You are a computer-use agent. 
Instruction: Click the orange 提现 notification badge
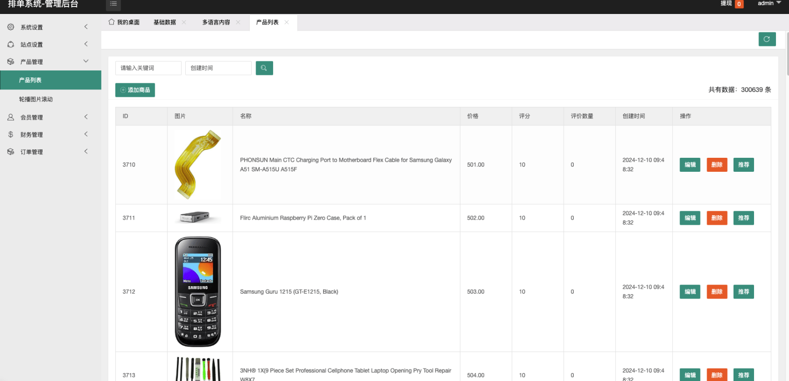[739, 4]
